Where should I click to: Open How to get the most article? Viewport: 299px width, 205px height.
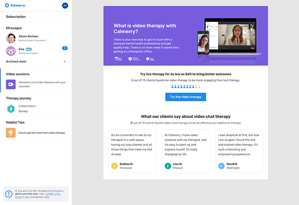pos(41,133)
